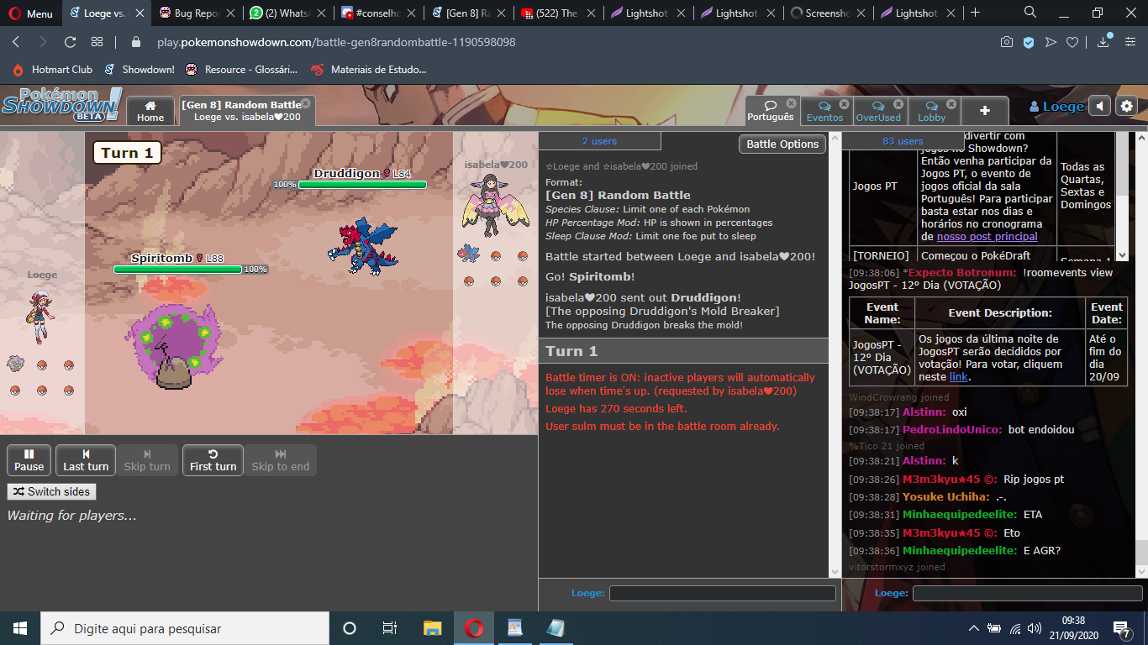Viewport: 1148px width, 645px height.
Task: Close the Português chat room
Action: 792,103
